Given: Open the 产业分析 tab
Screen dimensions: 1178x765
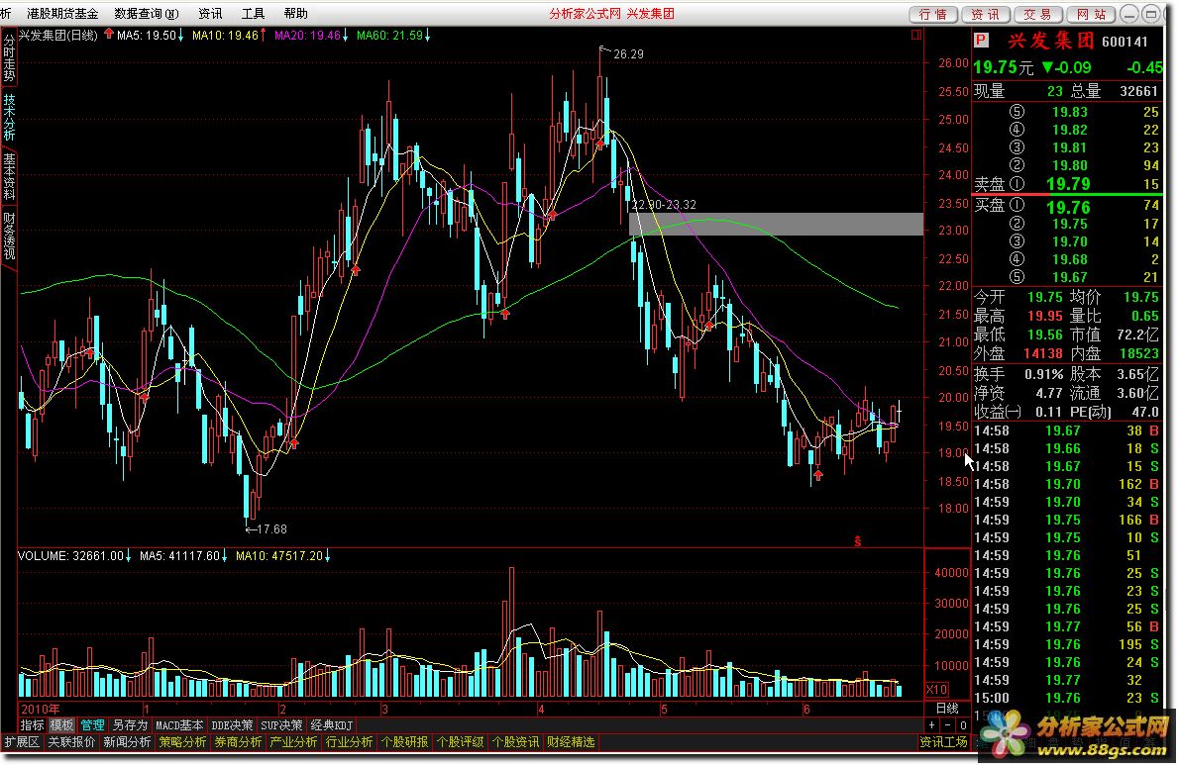Looking at the screenshot, I should pos(293,741).
